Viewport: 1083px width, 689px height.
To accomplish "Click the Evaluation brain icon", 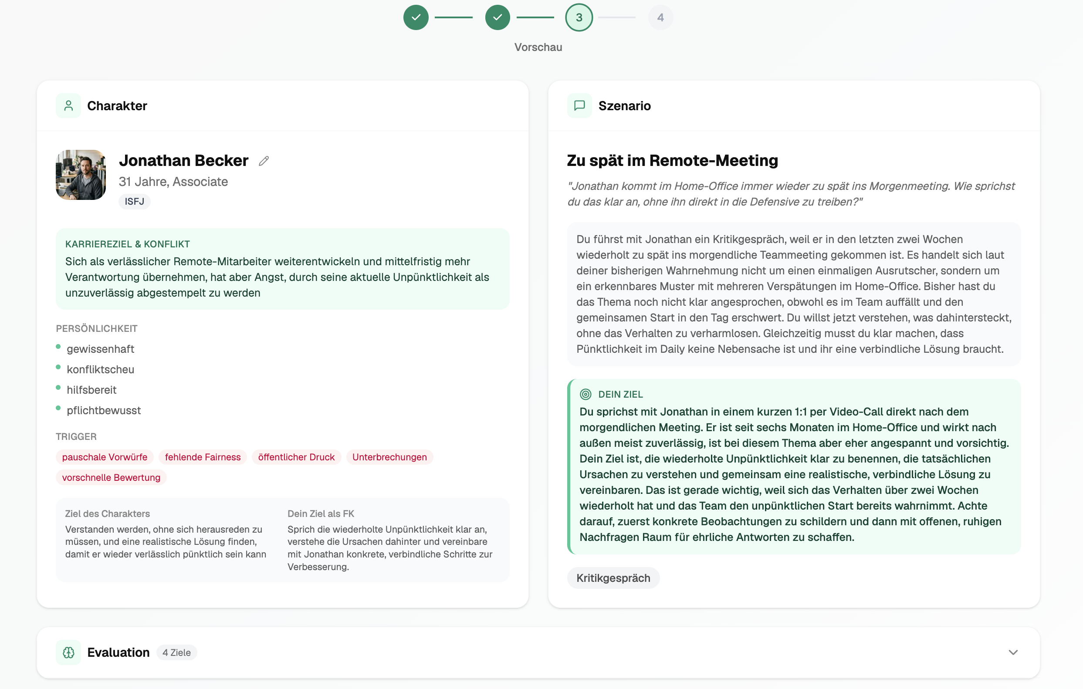I will coord(68,652).
